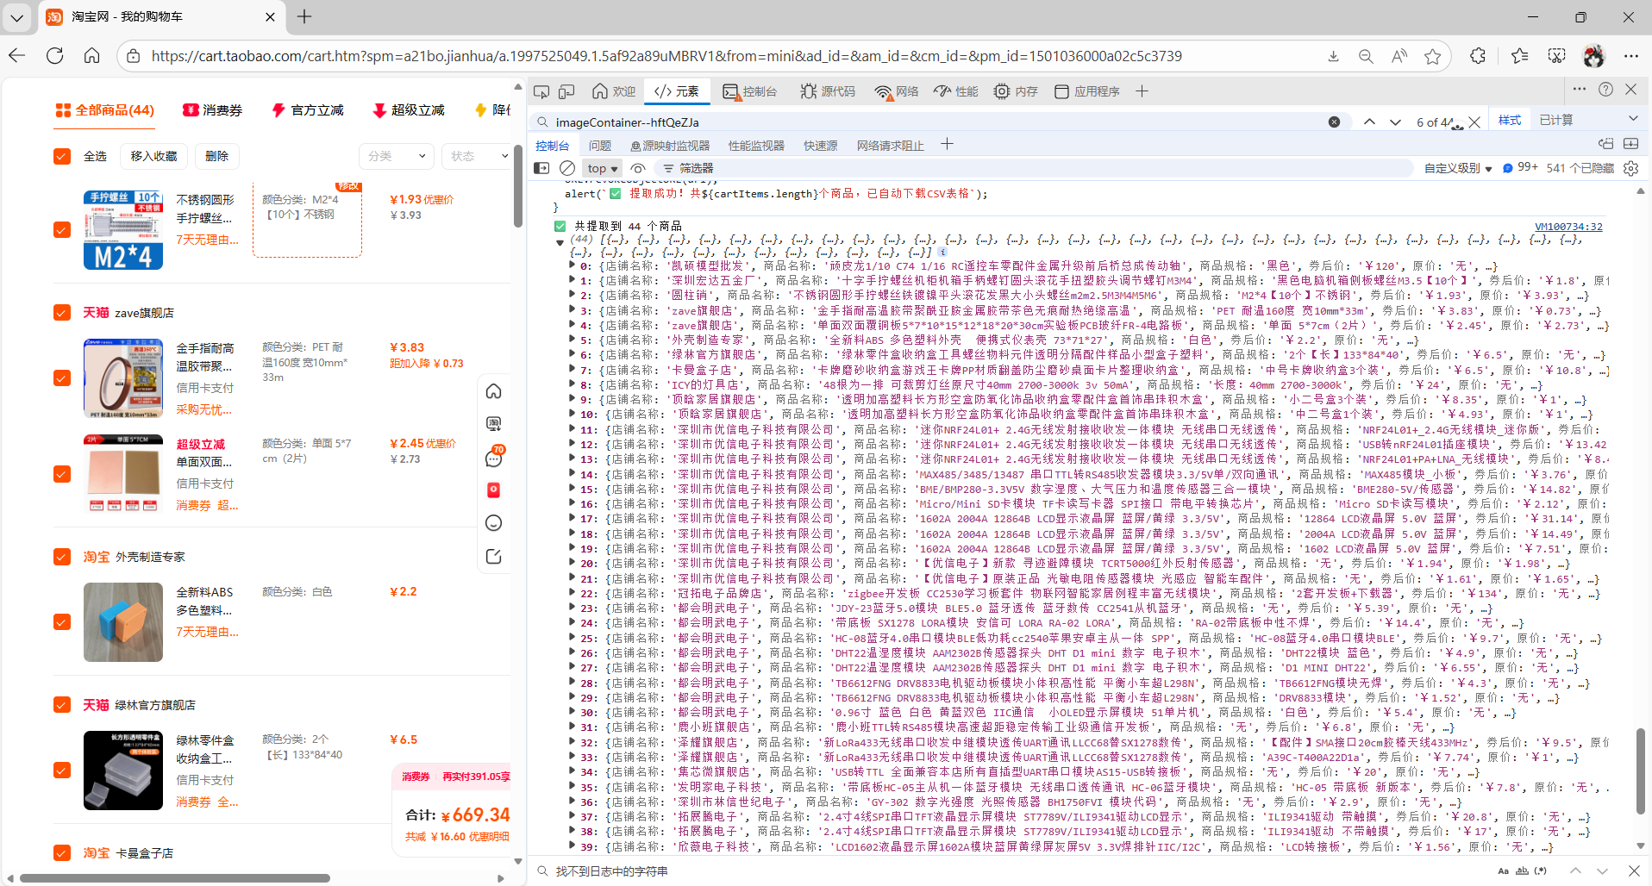1652x886 pixels.
Task: Add a new tool tab in the DevTools main toolbar
Action: click(1142, 91)
